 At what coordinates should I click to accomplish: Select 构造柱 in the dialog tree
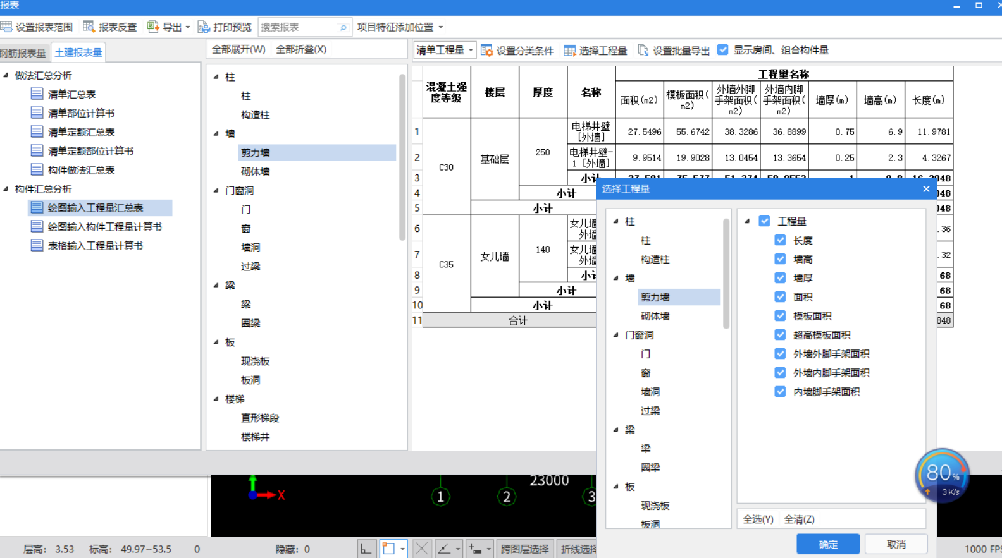click(655, 259)
